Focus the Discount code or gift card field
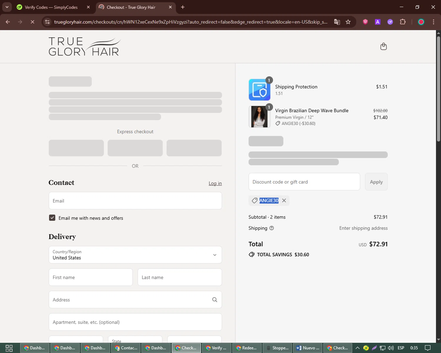This screenshot has height=353, width=441. click(304, 182)
